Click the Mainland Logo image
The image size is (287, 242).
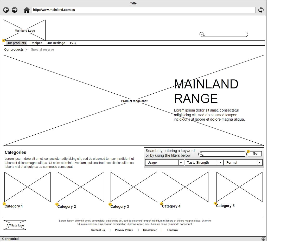[x=24, y=30]
